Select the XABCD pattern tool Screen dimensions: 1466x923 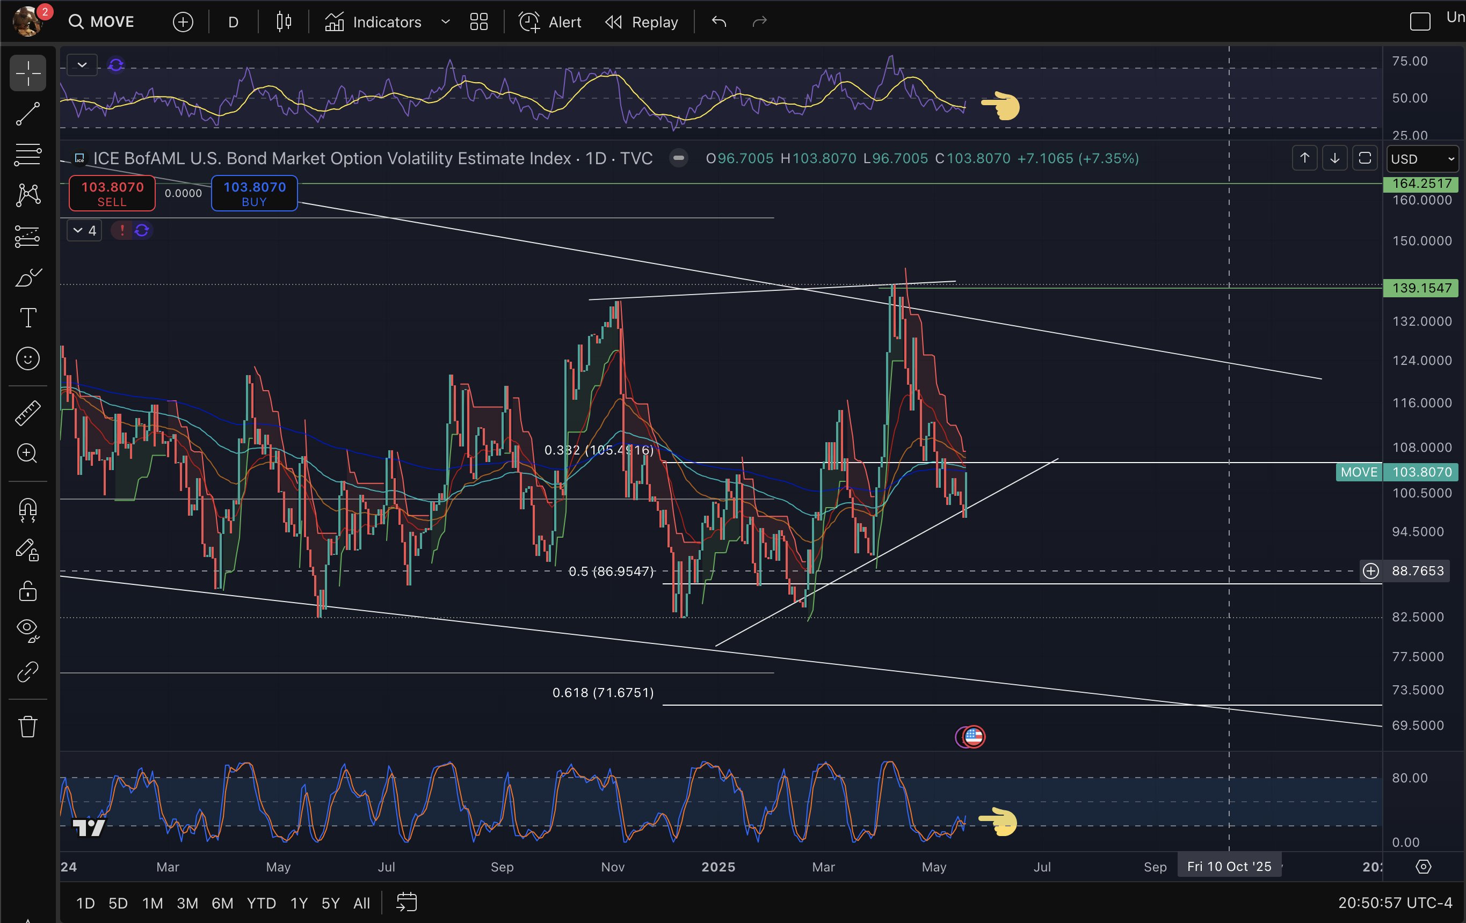(28, 195)
